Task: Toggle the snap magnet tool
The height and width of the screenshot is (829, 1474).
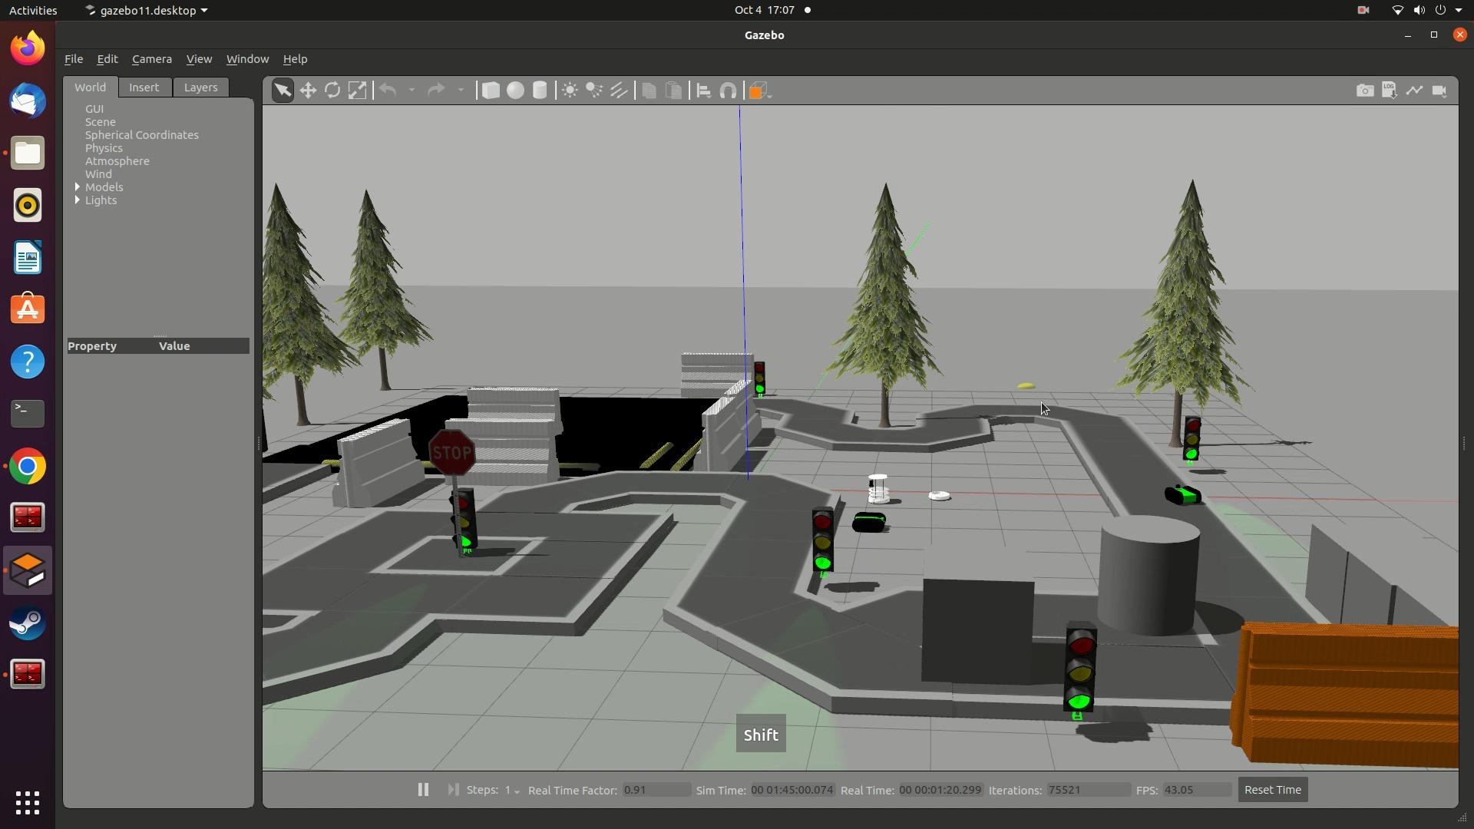Action: click(729, 91)
